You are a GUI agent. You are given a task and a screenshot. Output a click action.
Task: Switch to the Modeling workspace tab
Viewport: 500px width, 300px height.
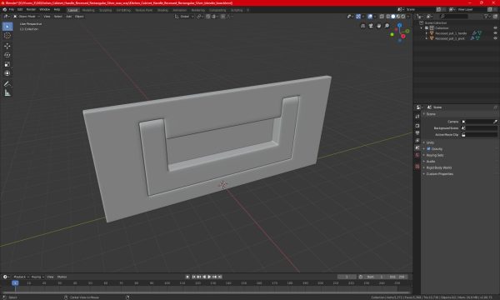tap(88, 10)
